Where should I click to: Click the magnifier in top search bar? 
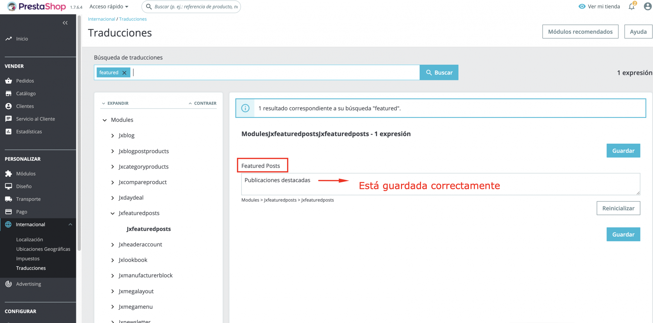pyautogui.click(x=149, y=6)
